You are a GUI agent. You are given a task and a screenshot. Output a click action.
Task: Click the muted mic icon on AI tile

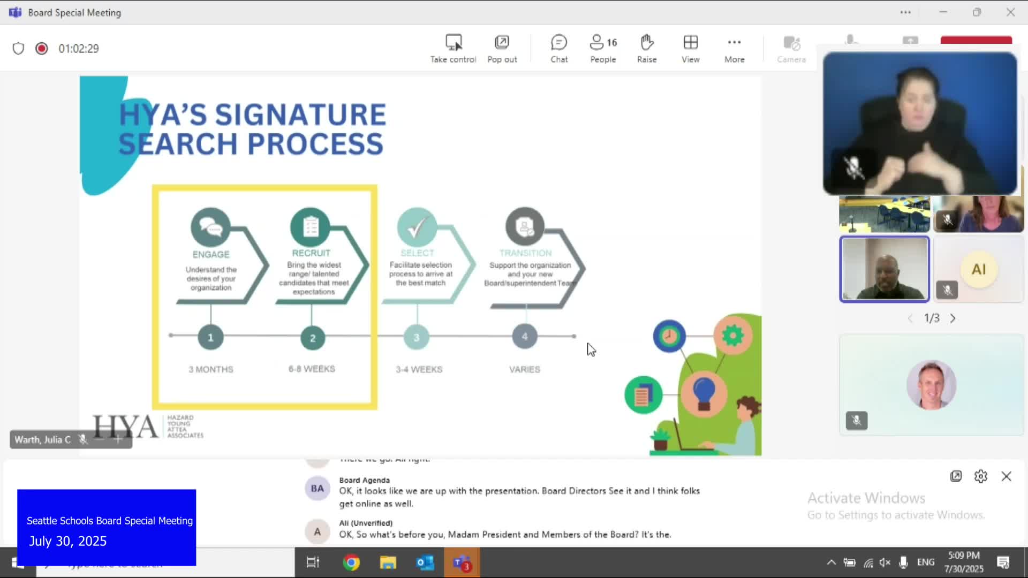pyautogui.click(x=947, y=290)
